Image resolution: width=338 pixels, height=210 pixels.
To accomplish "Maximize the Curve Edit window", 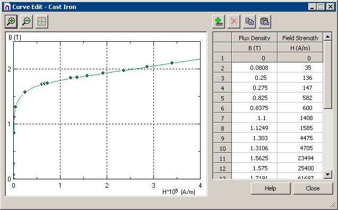I will click(x=321, y=7).
